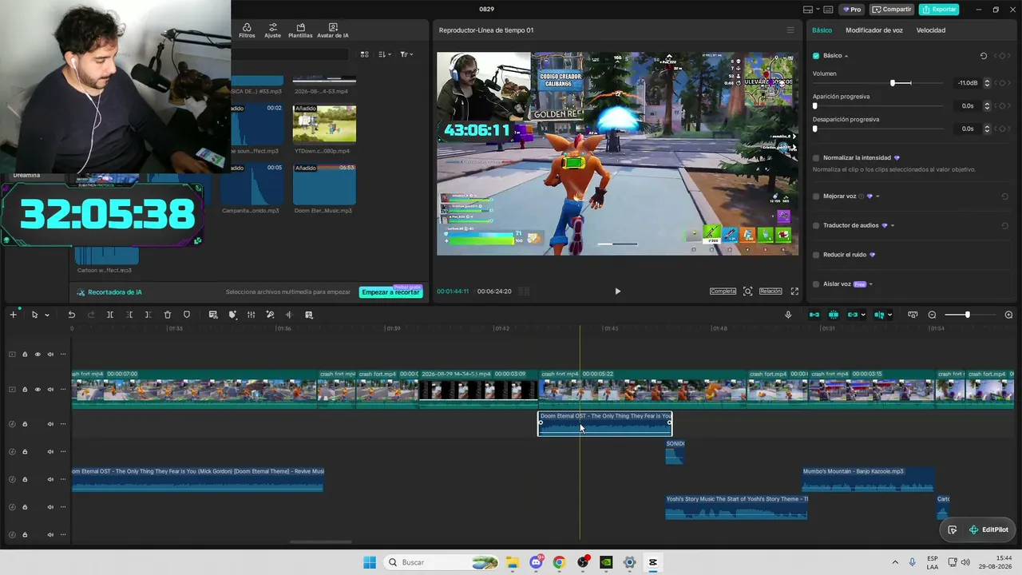Select the Mumbo's Mountain audio clip
The width and height of the screenshot is (1022, 575).
click(868, 479)
